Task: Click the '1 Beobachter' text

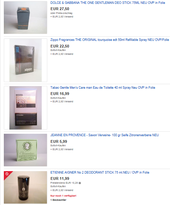Action: (x=58, y=200)
